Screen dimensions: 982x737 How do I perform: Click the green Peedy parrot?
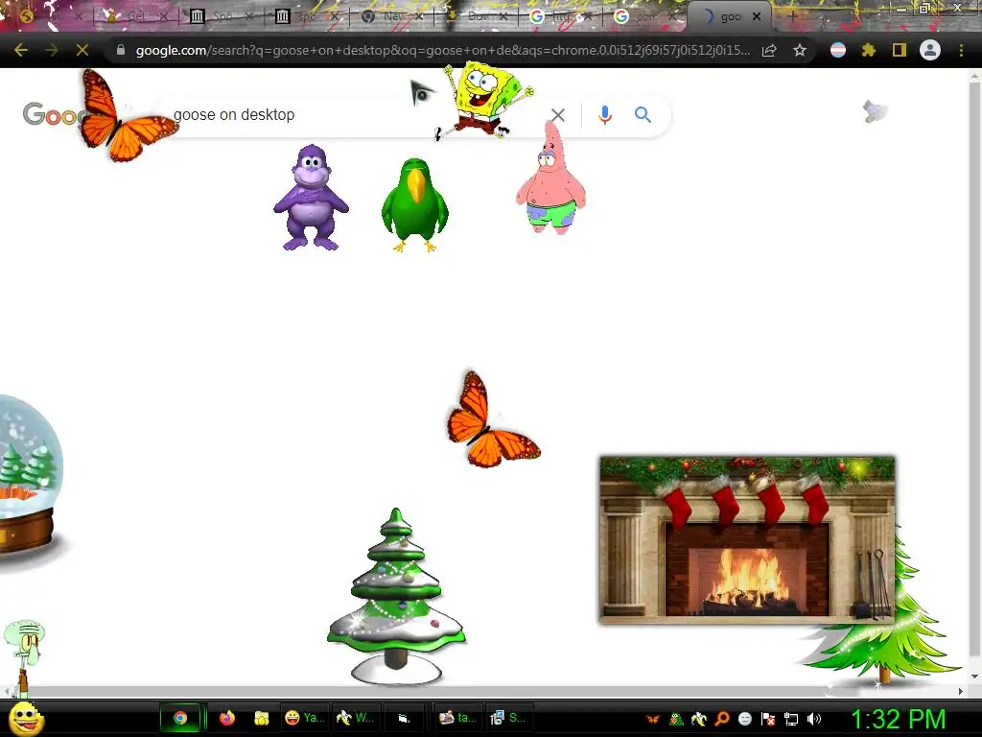tap(414, 205)
